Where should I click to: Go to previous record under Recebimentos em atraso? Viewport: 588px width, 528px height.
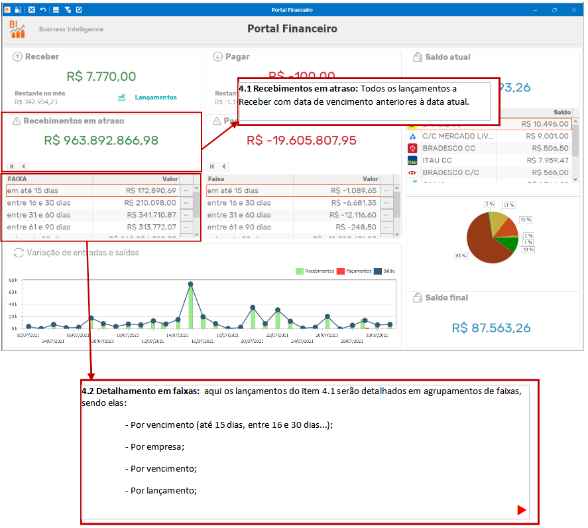24,166
